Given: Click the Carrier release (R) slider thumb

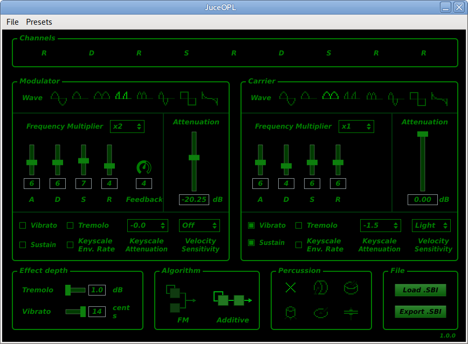Looking at the screenshot, I should coord(338,163).
